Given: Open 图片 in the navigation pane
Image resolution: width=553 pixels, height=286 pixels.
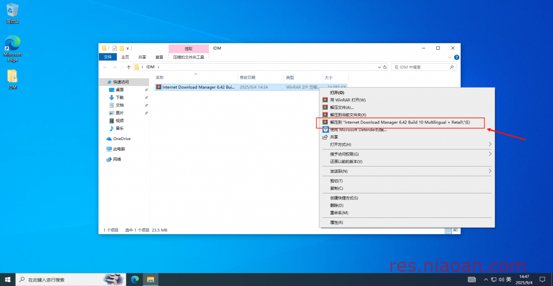Looking at the screenshot, I should (x=119, y=113).
